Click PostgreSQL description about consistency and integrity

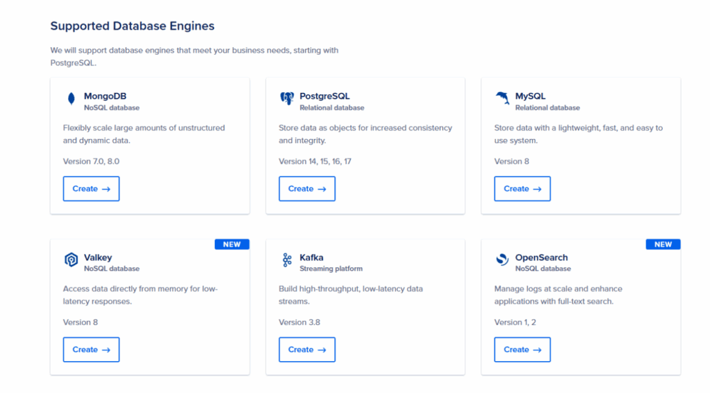click(x=365, y=134)
